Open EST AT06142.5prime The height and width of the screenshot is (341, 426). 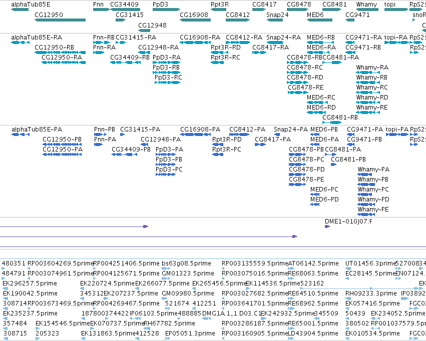click(313, 263)
